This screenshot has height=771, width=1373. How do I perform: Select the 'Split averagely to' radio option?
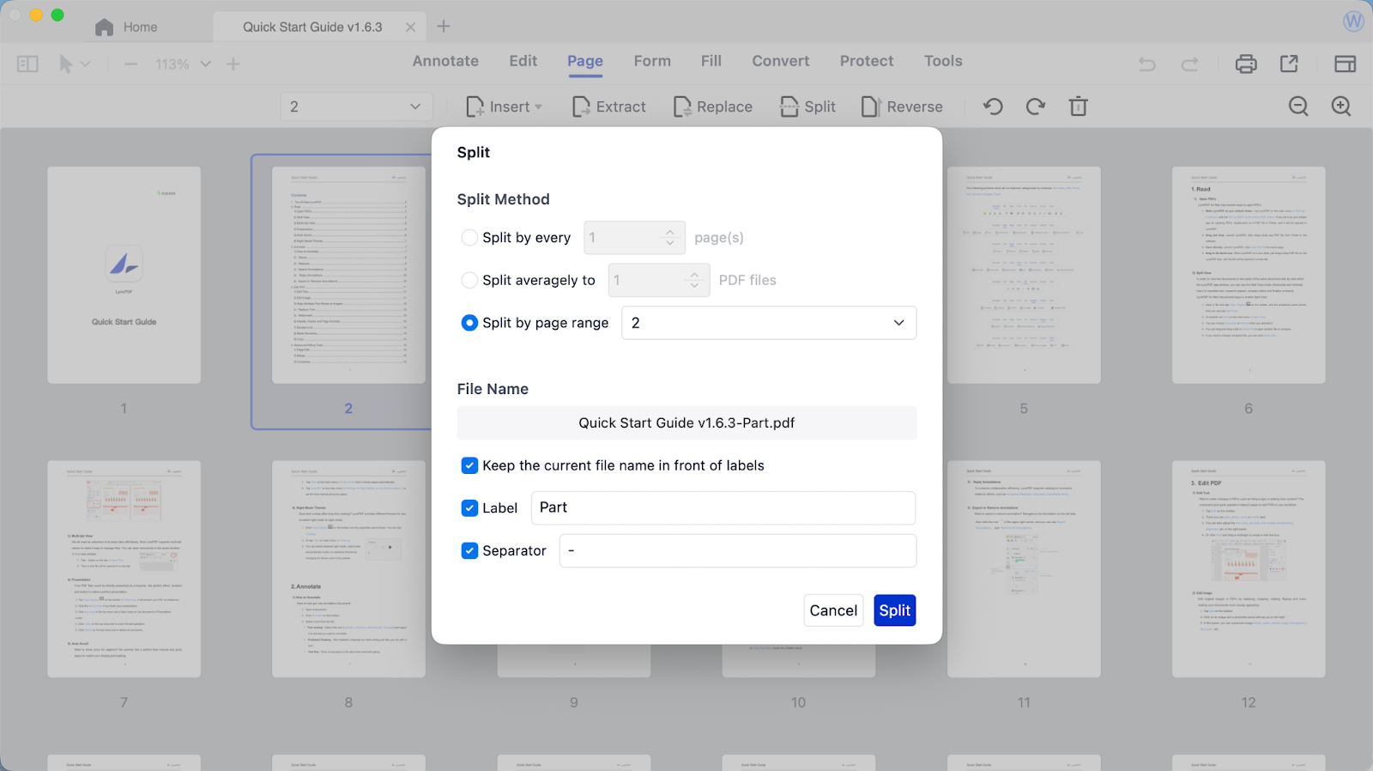469,280
